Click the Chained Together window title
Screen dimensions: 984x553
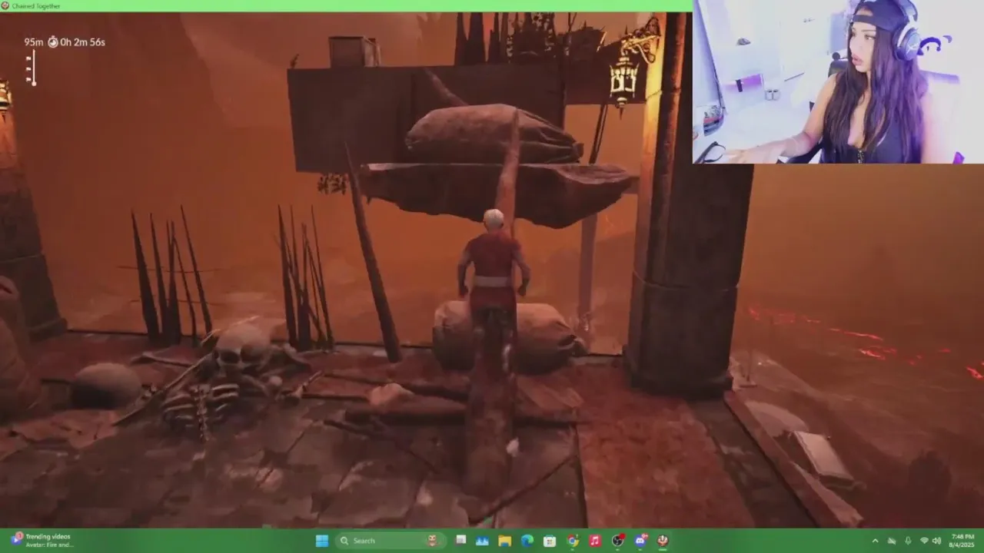click(36, 6)
